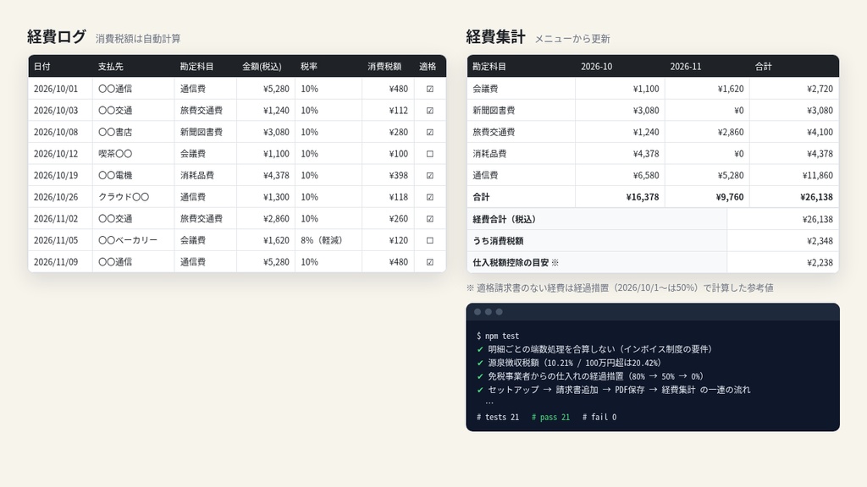Click the 適格請求書 footnote text
The width and height of the screenshot is (867, 487).
[x=620, y=287]
